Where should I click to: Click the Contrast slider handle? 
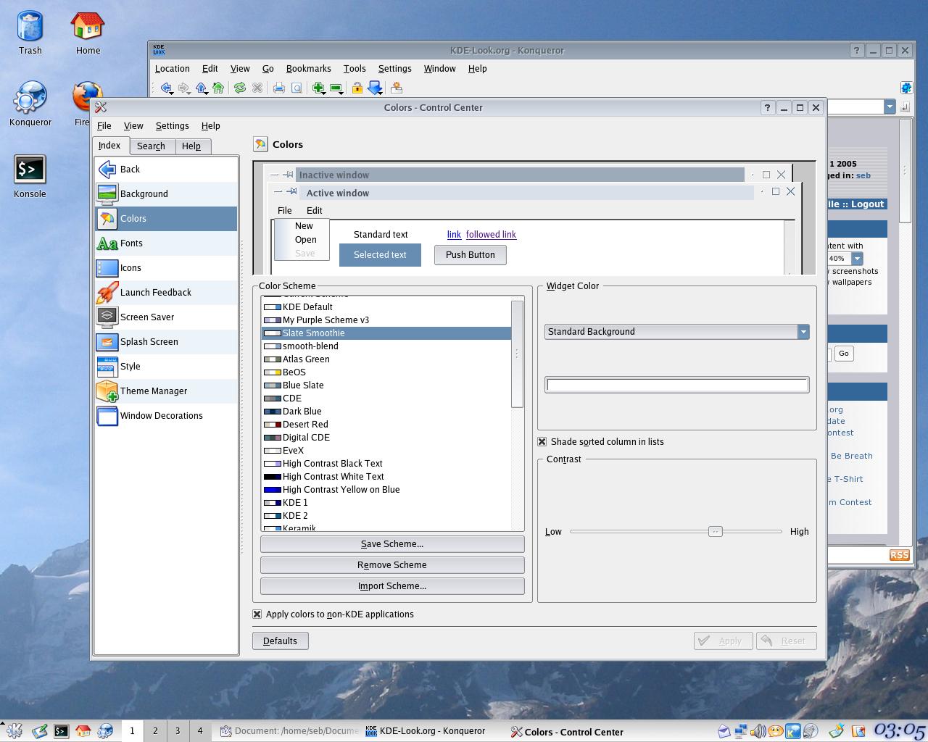[715, 532]
